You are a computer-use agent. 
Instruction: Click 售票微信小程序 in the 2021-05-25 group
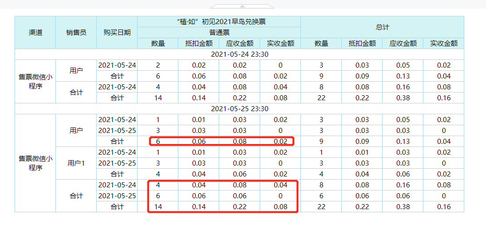tap(35, 163)
